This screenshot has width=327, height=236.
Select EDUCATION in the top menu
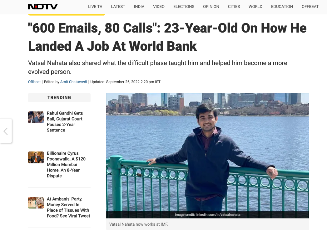click(282, 7)
